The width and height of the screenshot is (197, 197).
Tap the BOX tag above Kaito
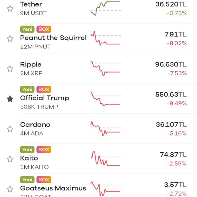pyautogui.click(x=44, y=150)
